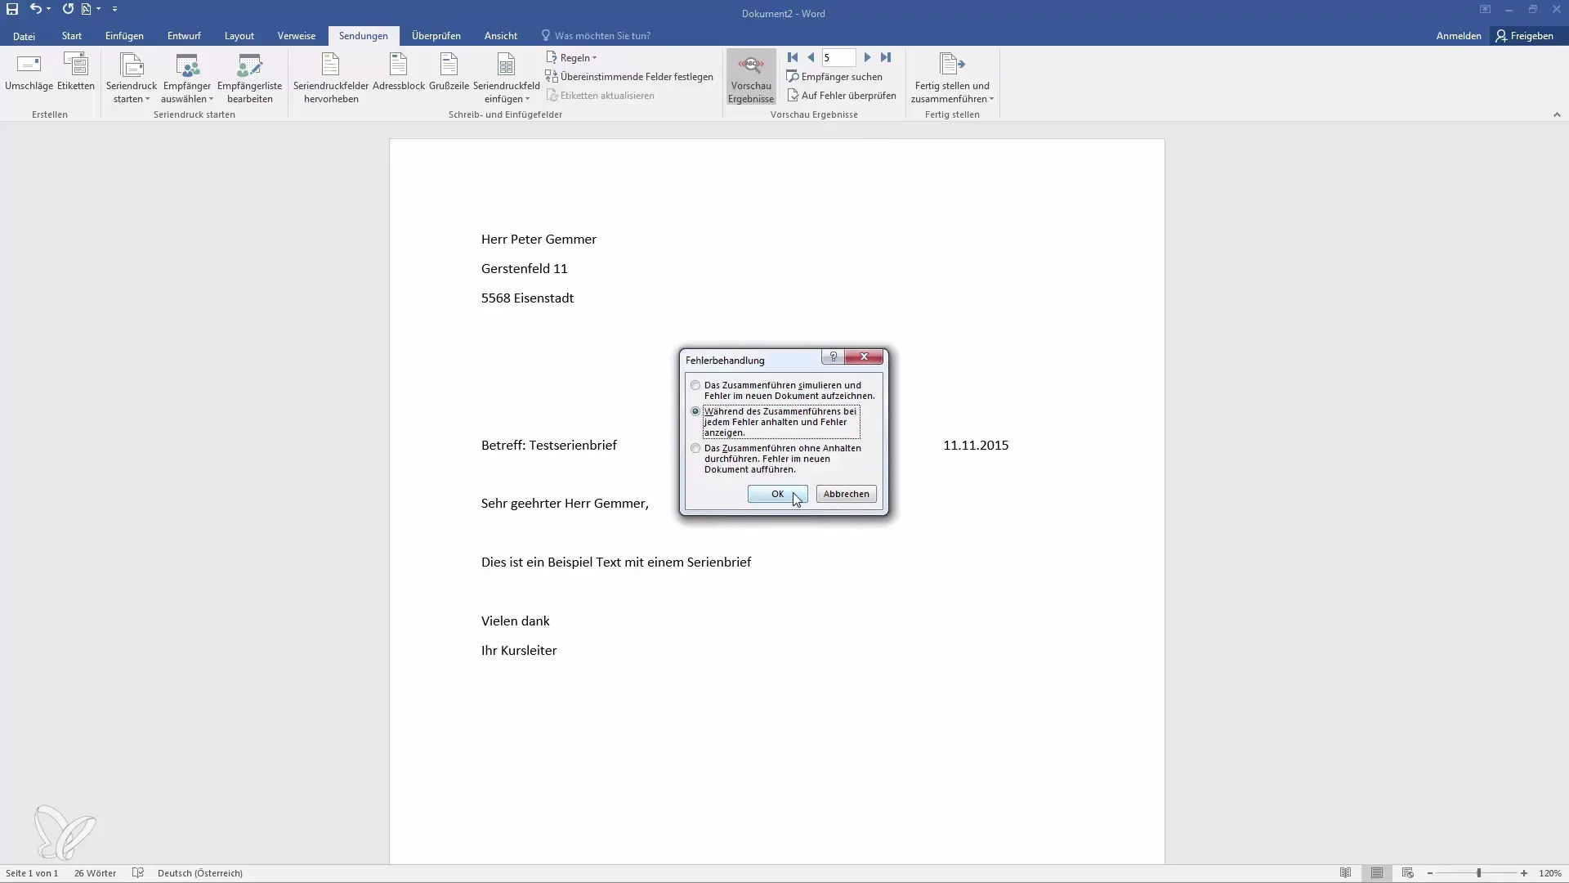Collapse the ribbon with the chevron
The height and width of the screenshot is (883, 1569).
(1557, 114)
